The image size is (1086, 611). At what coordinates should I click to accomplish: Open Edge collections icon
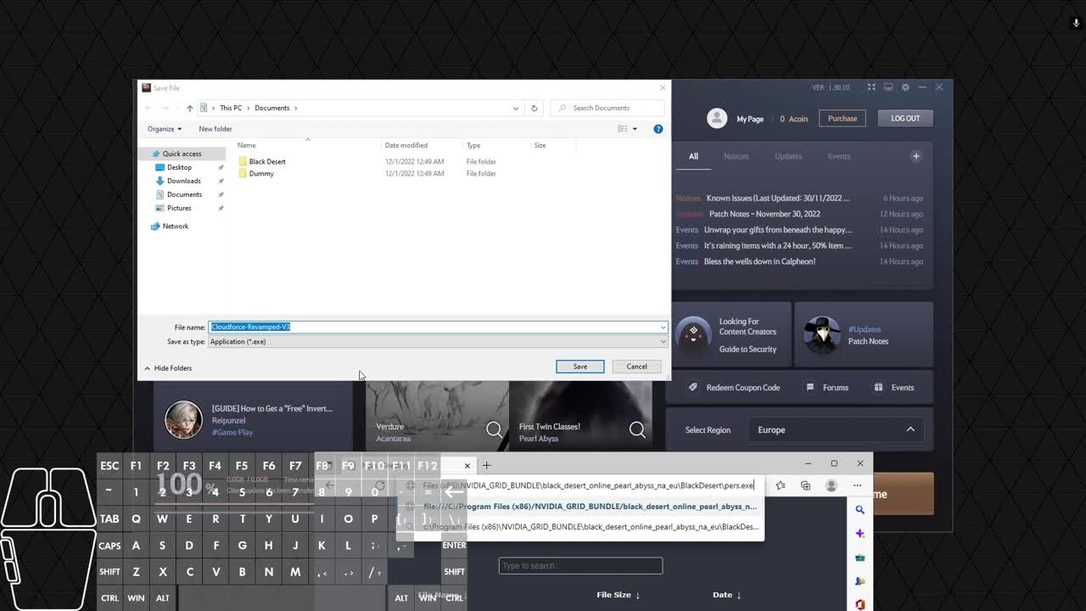pyautogui.click(x=805, y=485)
